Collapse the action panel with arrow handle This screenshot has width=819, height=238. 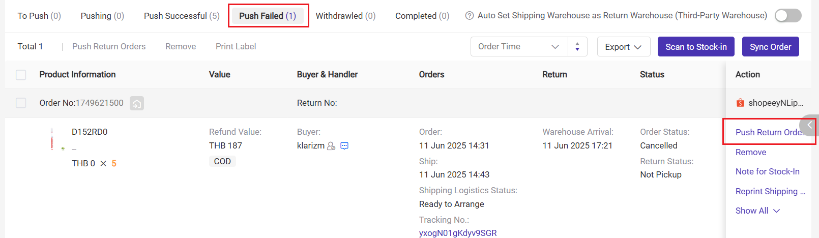809,125
